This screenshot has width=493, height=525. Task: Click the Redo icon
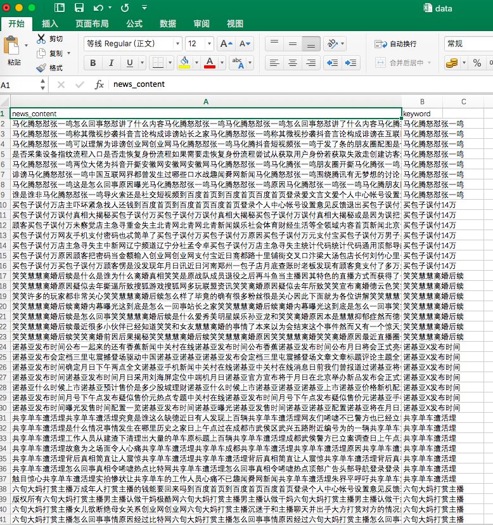click(125, 8)
